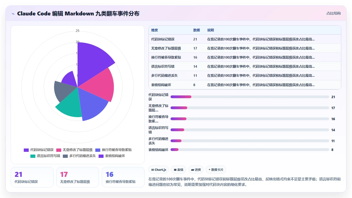Screen dimensions: 352x198
Task: Click the 说明 column header in the table
Action: point(211,30)
